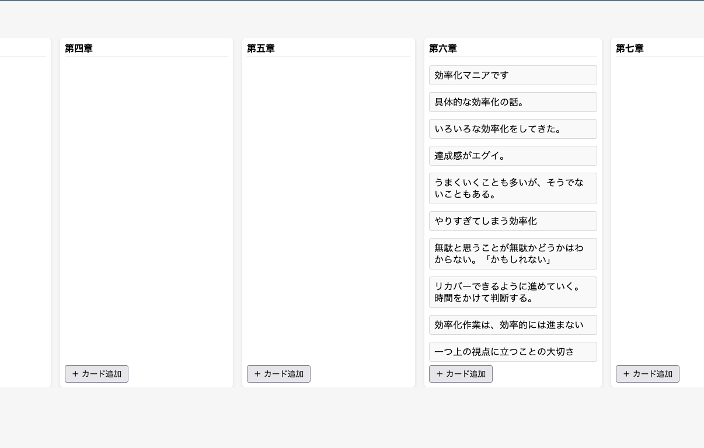Image resolution: width=704 pixels, height=448 pixels.
Task: Select the card 一つ上の視点に立つことの大切さ
Action: 513,352
